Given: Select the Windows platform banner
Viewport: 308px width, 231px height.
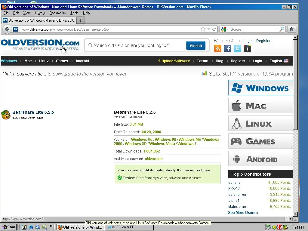Looking at the screenshot, I should pyautogui.click(x=260, y=88).
